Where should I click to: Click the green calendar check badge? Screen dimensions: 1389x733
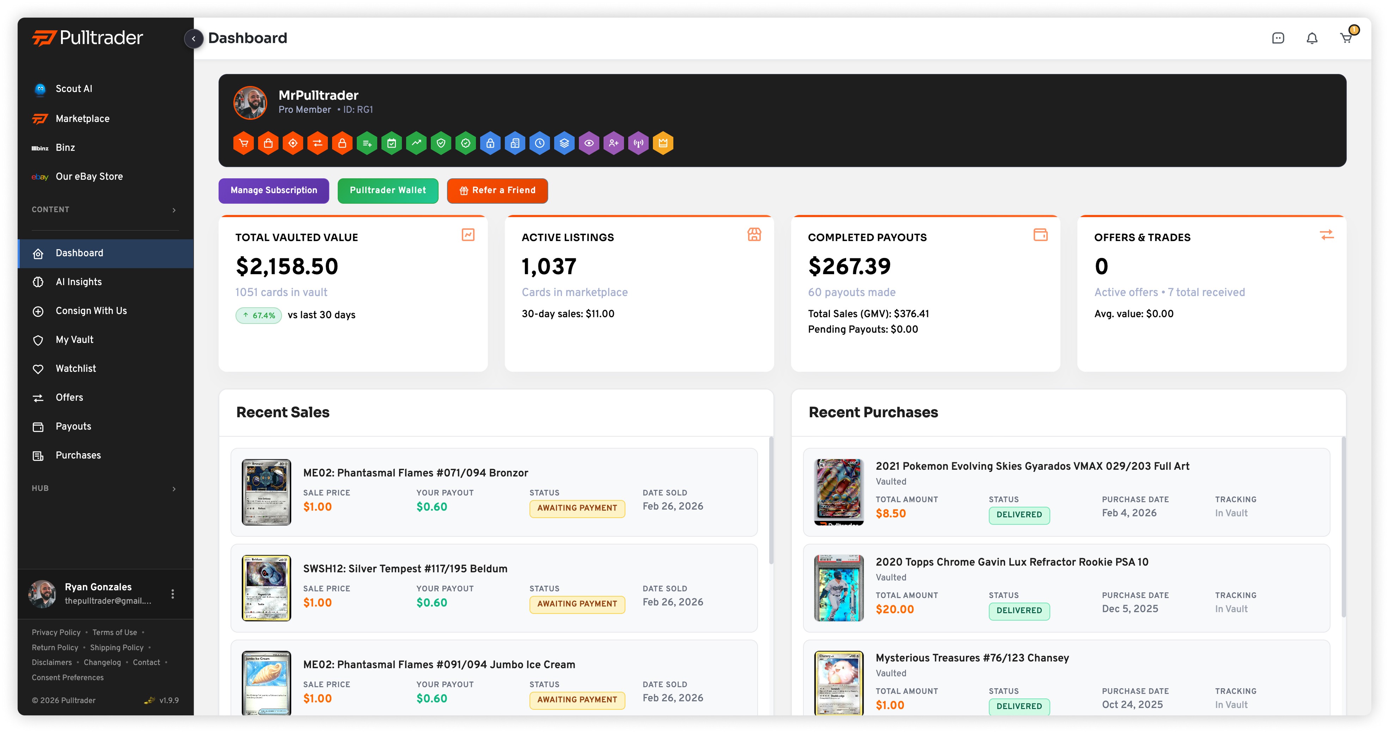(391, 143)
